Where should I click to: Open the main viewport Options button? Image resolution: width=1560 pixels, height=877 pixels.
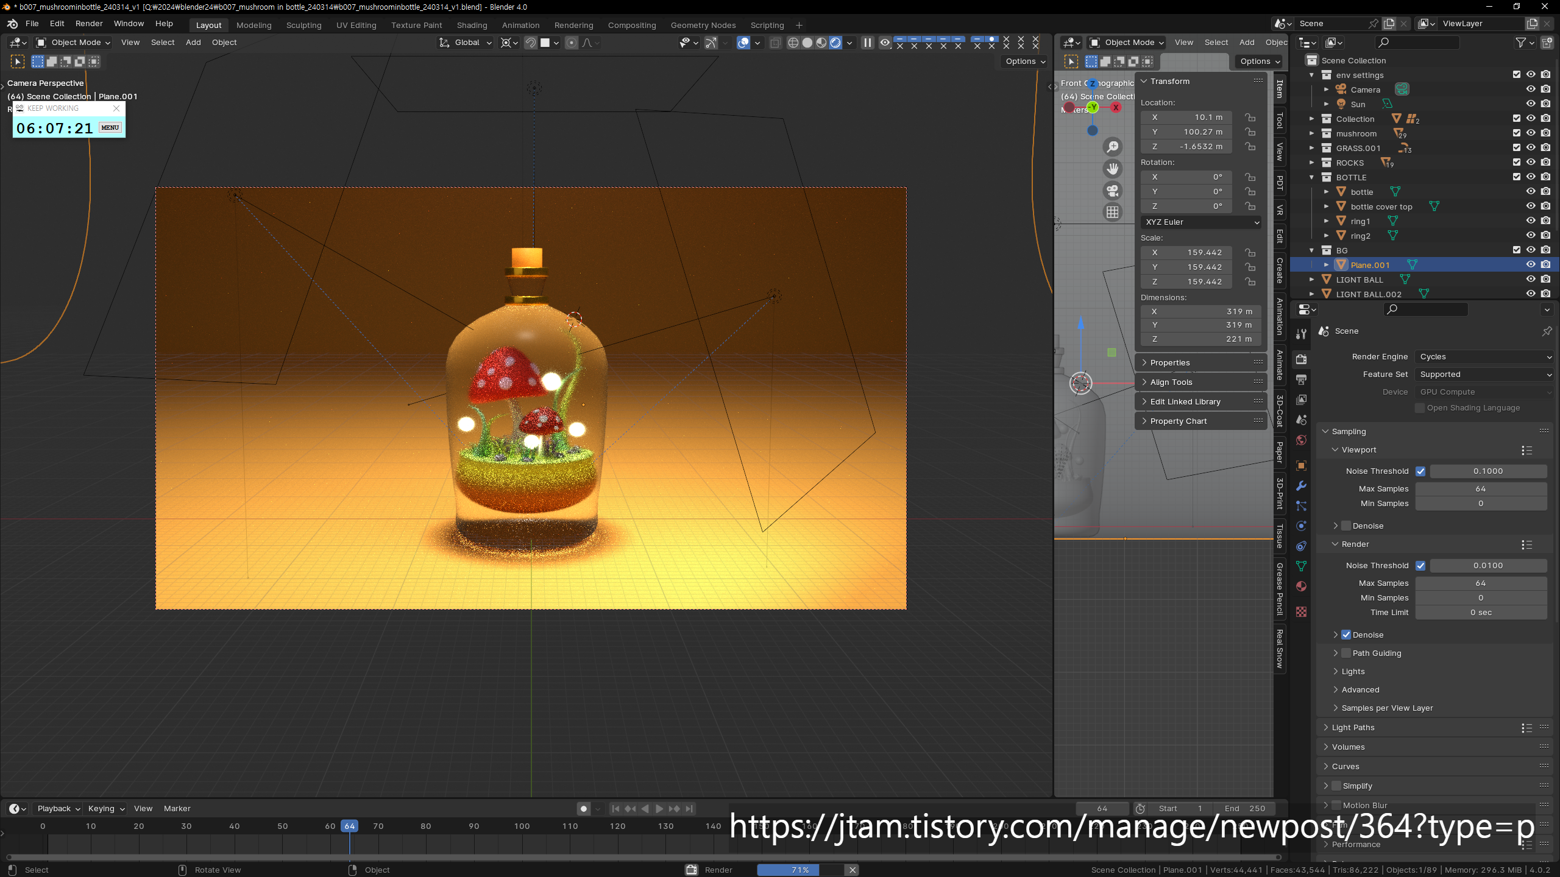tap(1025, 62)
